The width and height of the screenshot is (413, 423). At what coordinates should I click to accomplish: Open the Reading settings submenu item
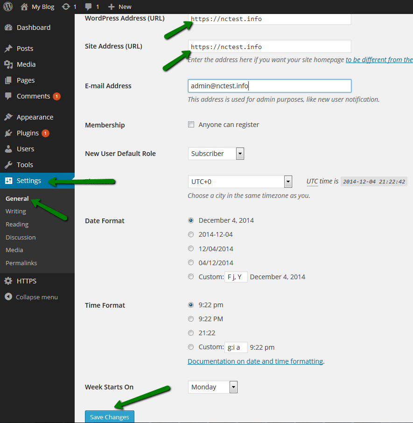point(17,224)
